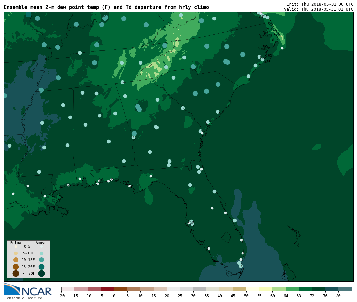357x302 pixels.
Task: Select the Below 5-10F legend circle
Action: [16, 253]
